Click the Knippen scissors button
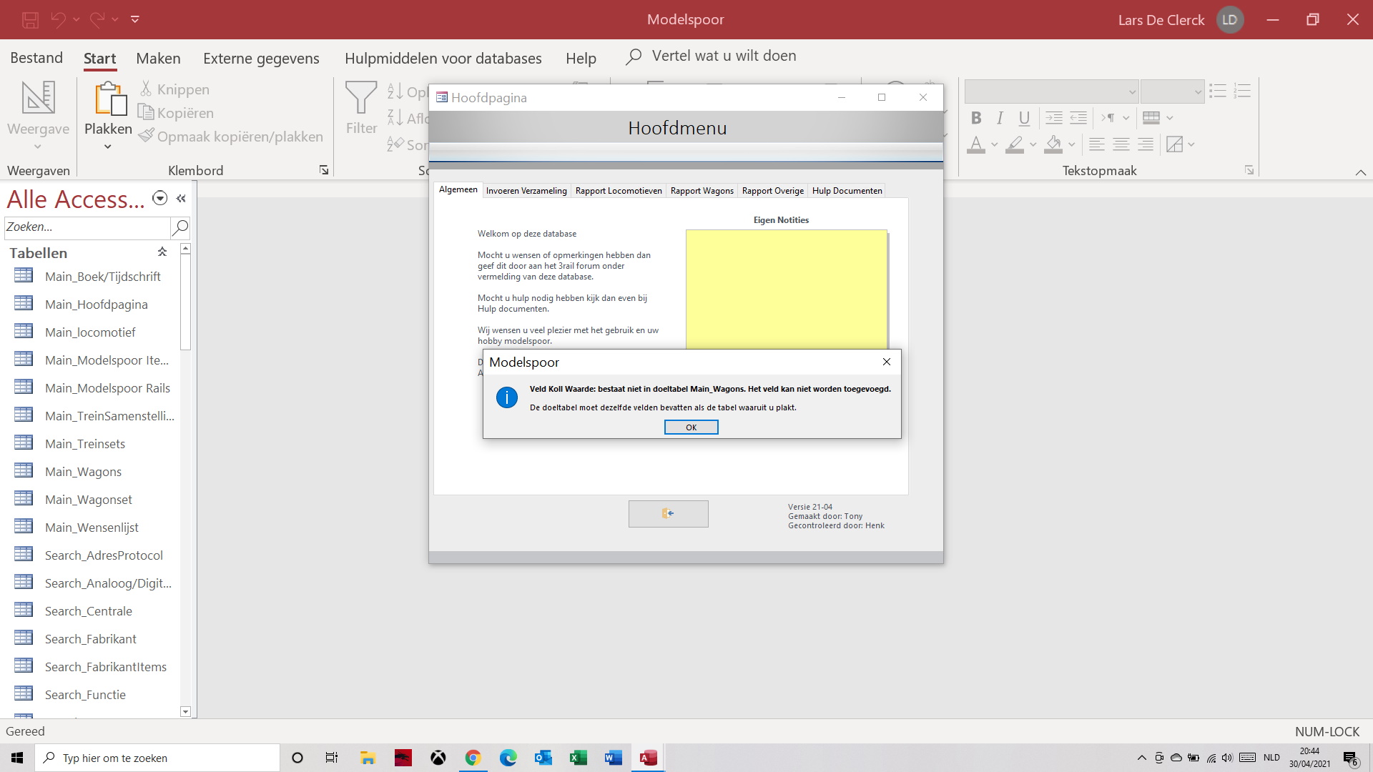Viewport: 1373px width, 772px height. (174, 89)
